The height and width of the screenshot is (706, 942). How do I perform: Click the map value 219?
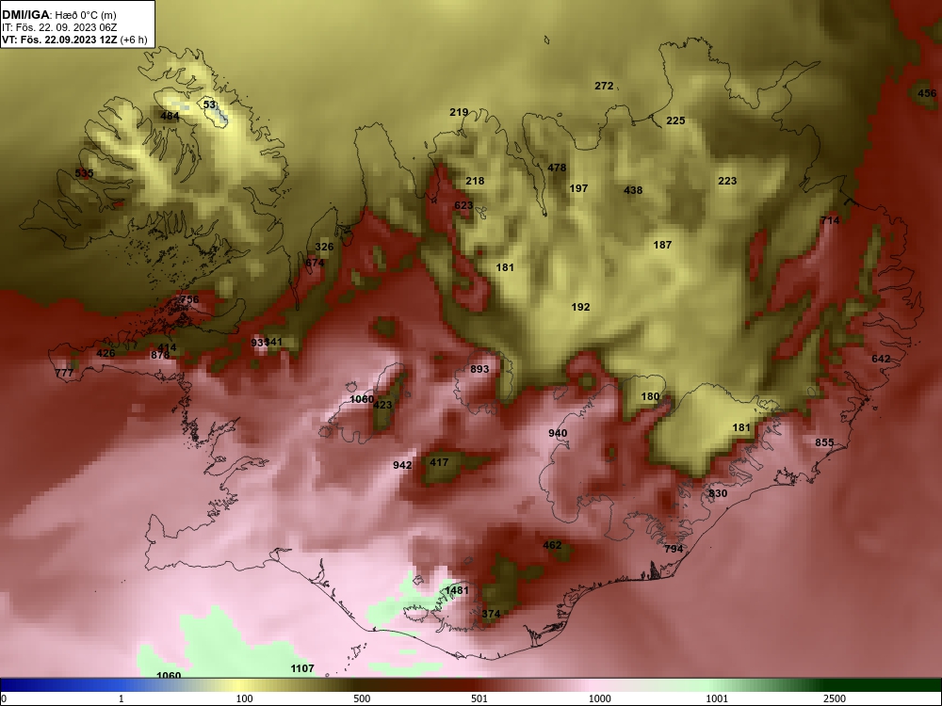pos(459,112)
